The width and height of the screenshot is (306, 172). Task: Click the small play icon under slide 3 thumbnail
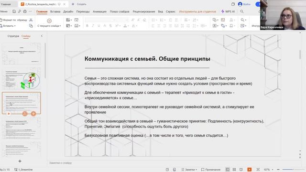pos(9,114)
